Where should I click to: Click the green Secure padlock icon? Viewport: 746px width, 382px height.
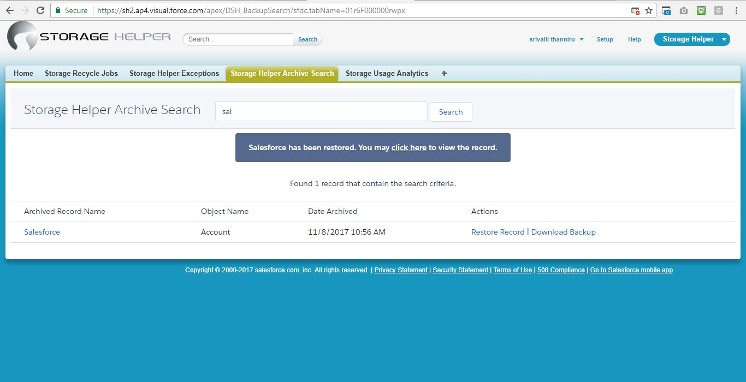(58, 10)
